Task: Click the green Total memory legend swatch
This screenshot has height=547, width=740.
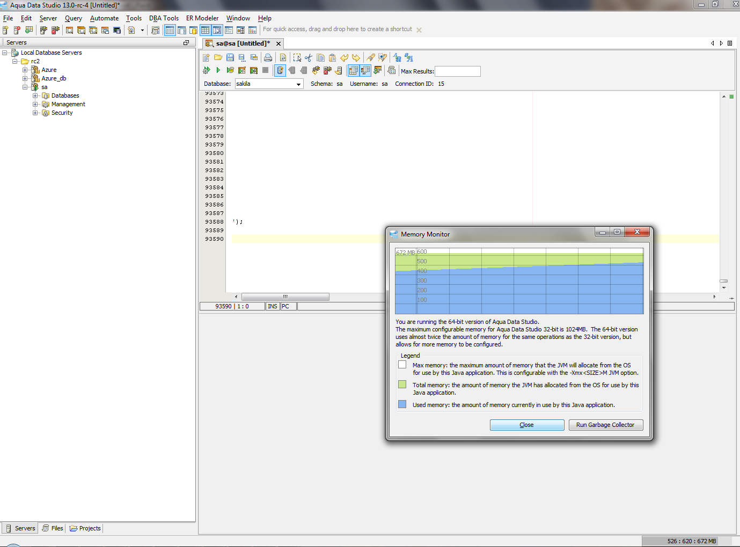Action: (402, 385)
